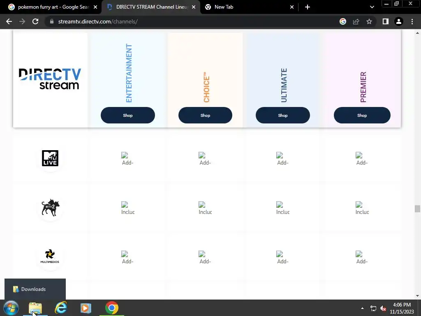Reload the DIRECTV channels page

point(35,21)
